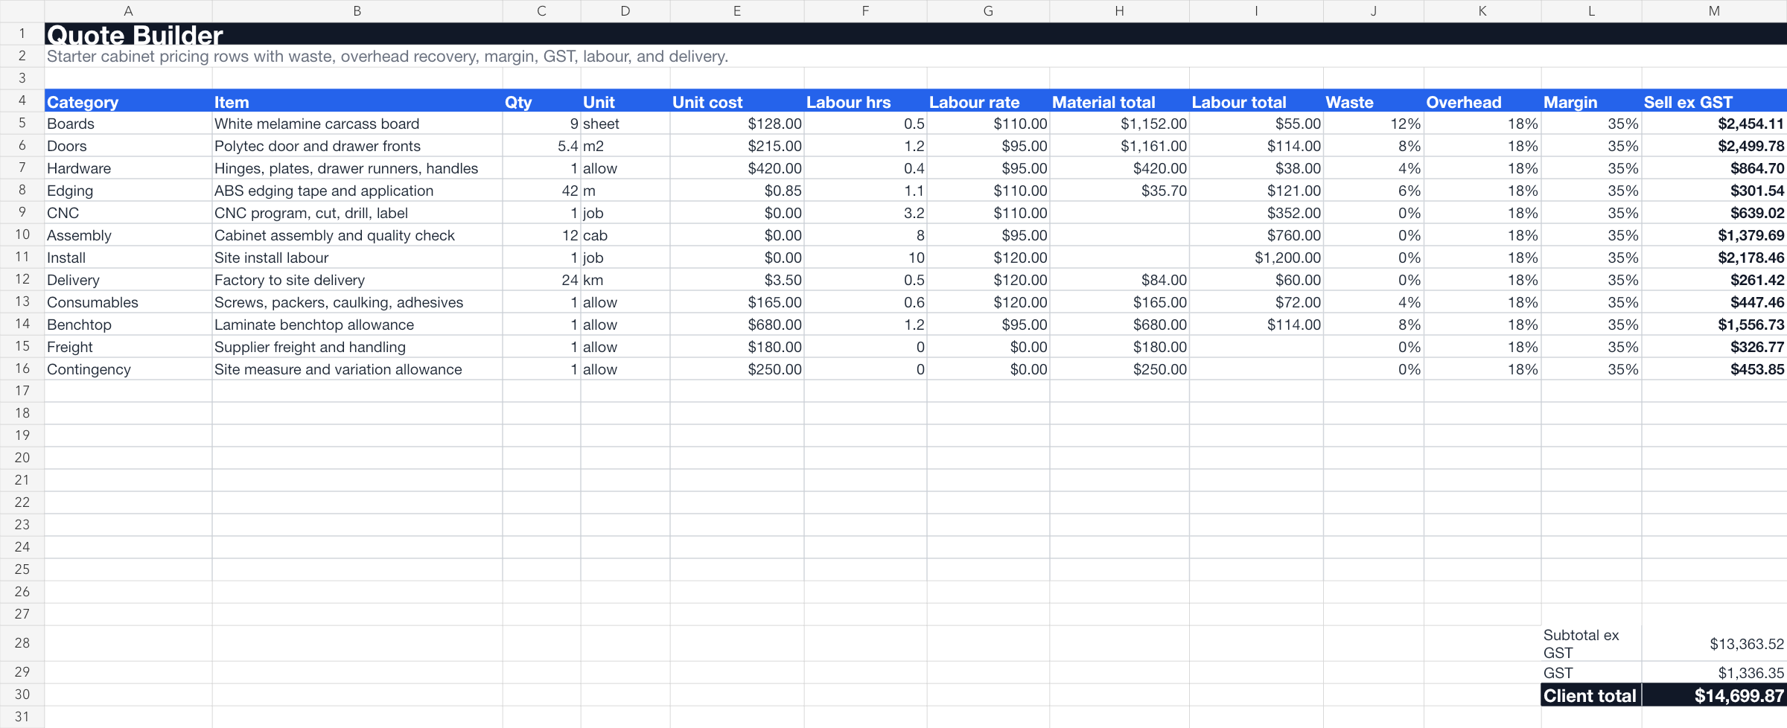This screenshot has height=728, width=1787.
Task: Click the Laminate benchtop allowance cell
Action: coord(357,325)
